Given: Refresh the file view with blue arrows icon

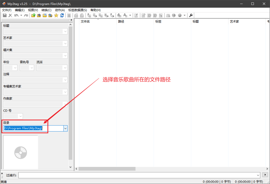Looking at the screenshot, I should click(62, 15).
